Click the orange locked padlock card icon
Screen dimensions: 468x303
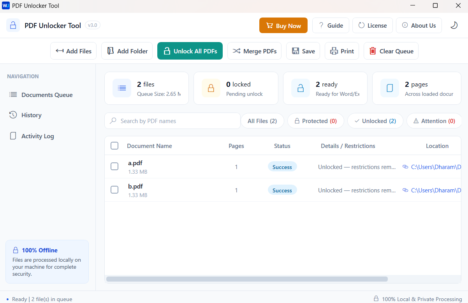pos(211,88)
